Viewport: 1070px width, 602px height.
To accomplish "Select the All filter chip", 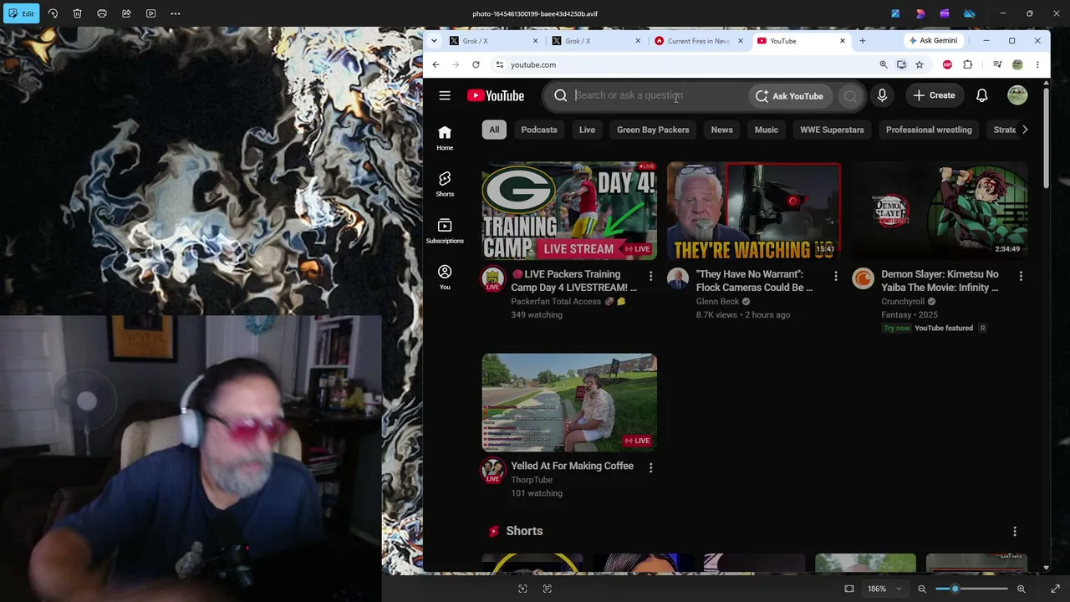I will (494, 130).
